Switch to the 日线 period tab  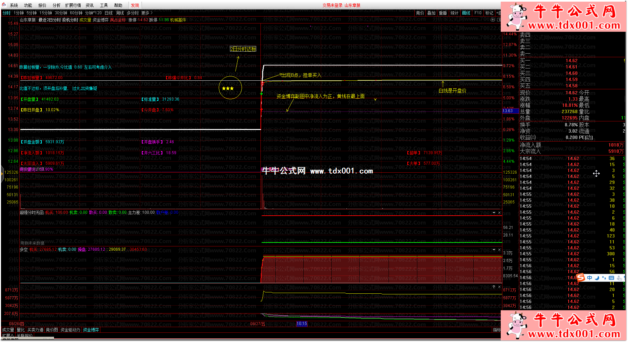tap(109, 13)
